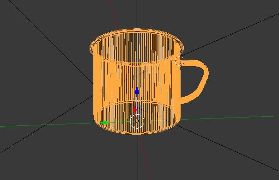Image resolution: width=279 pixels, height=180 pixels.
Task: Click the mug's front body wireframe
Action: click(x=137, y=80)
